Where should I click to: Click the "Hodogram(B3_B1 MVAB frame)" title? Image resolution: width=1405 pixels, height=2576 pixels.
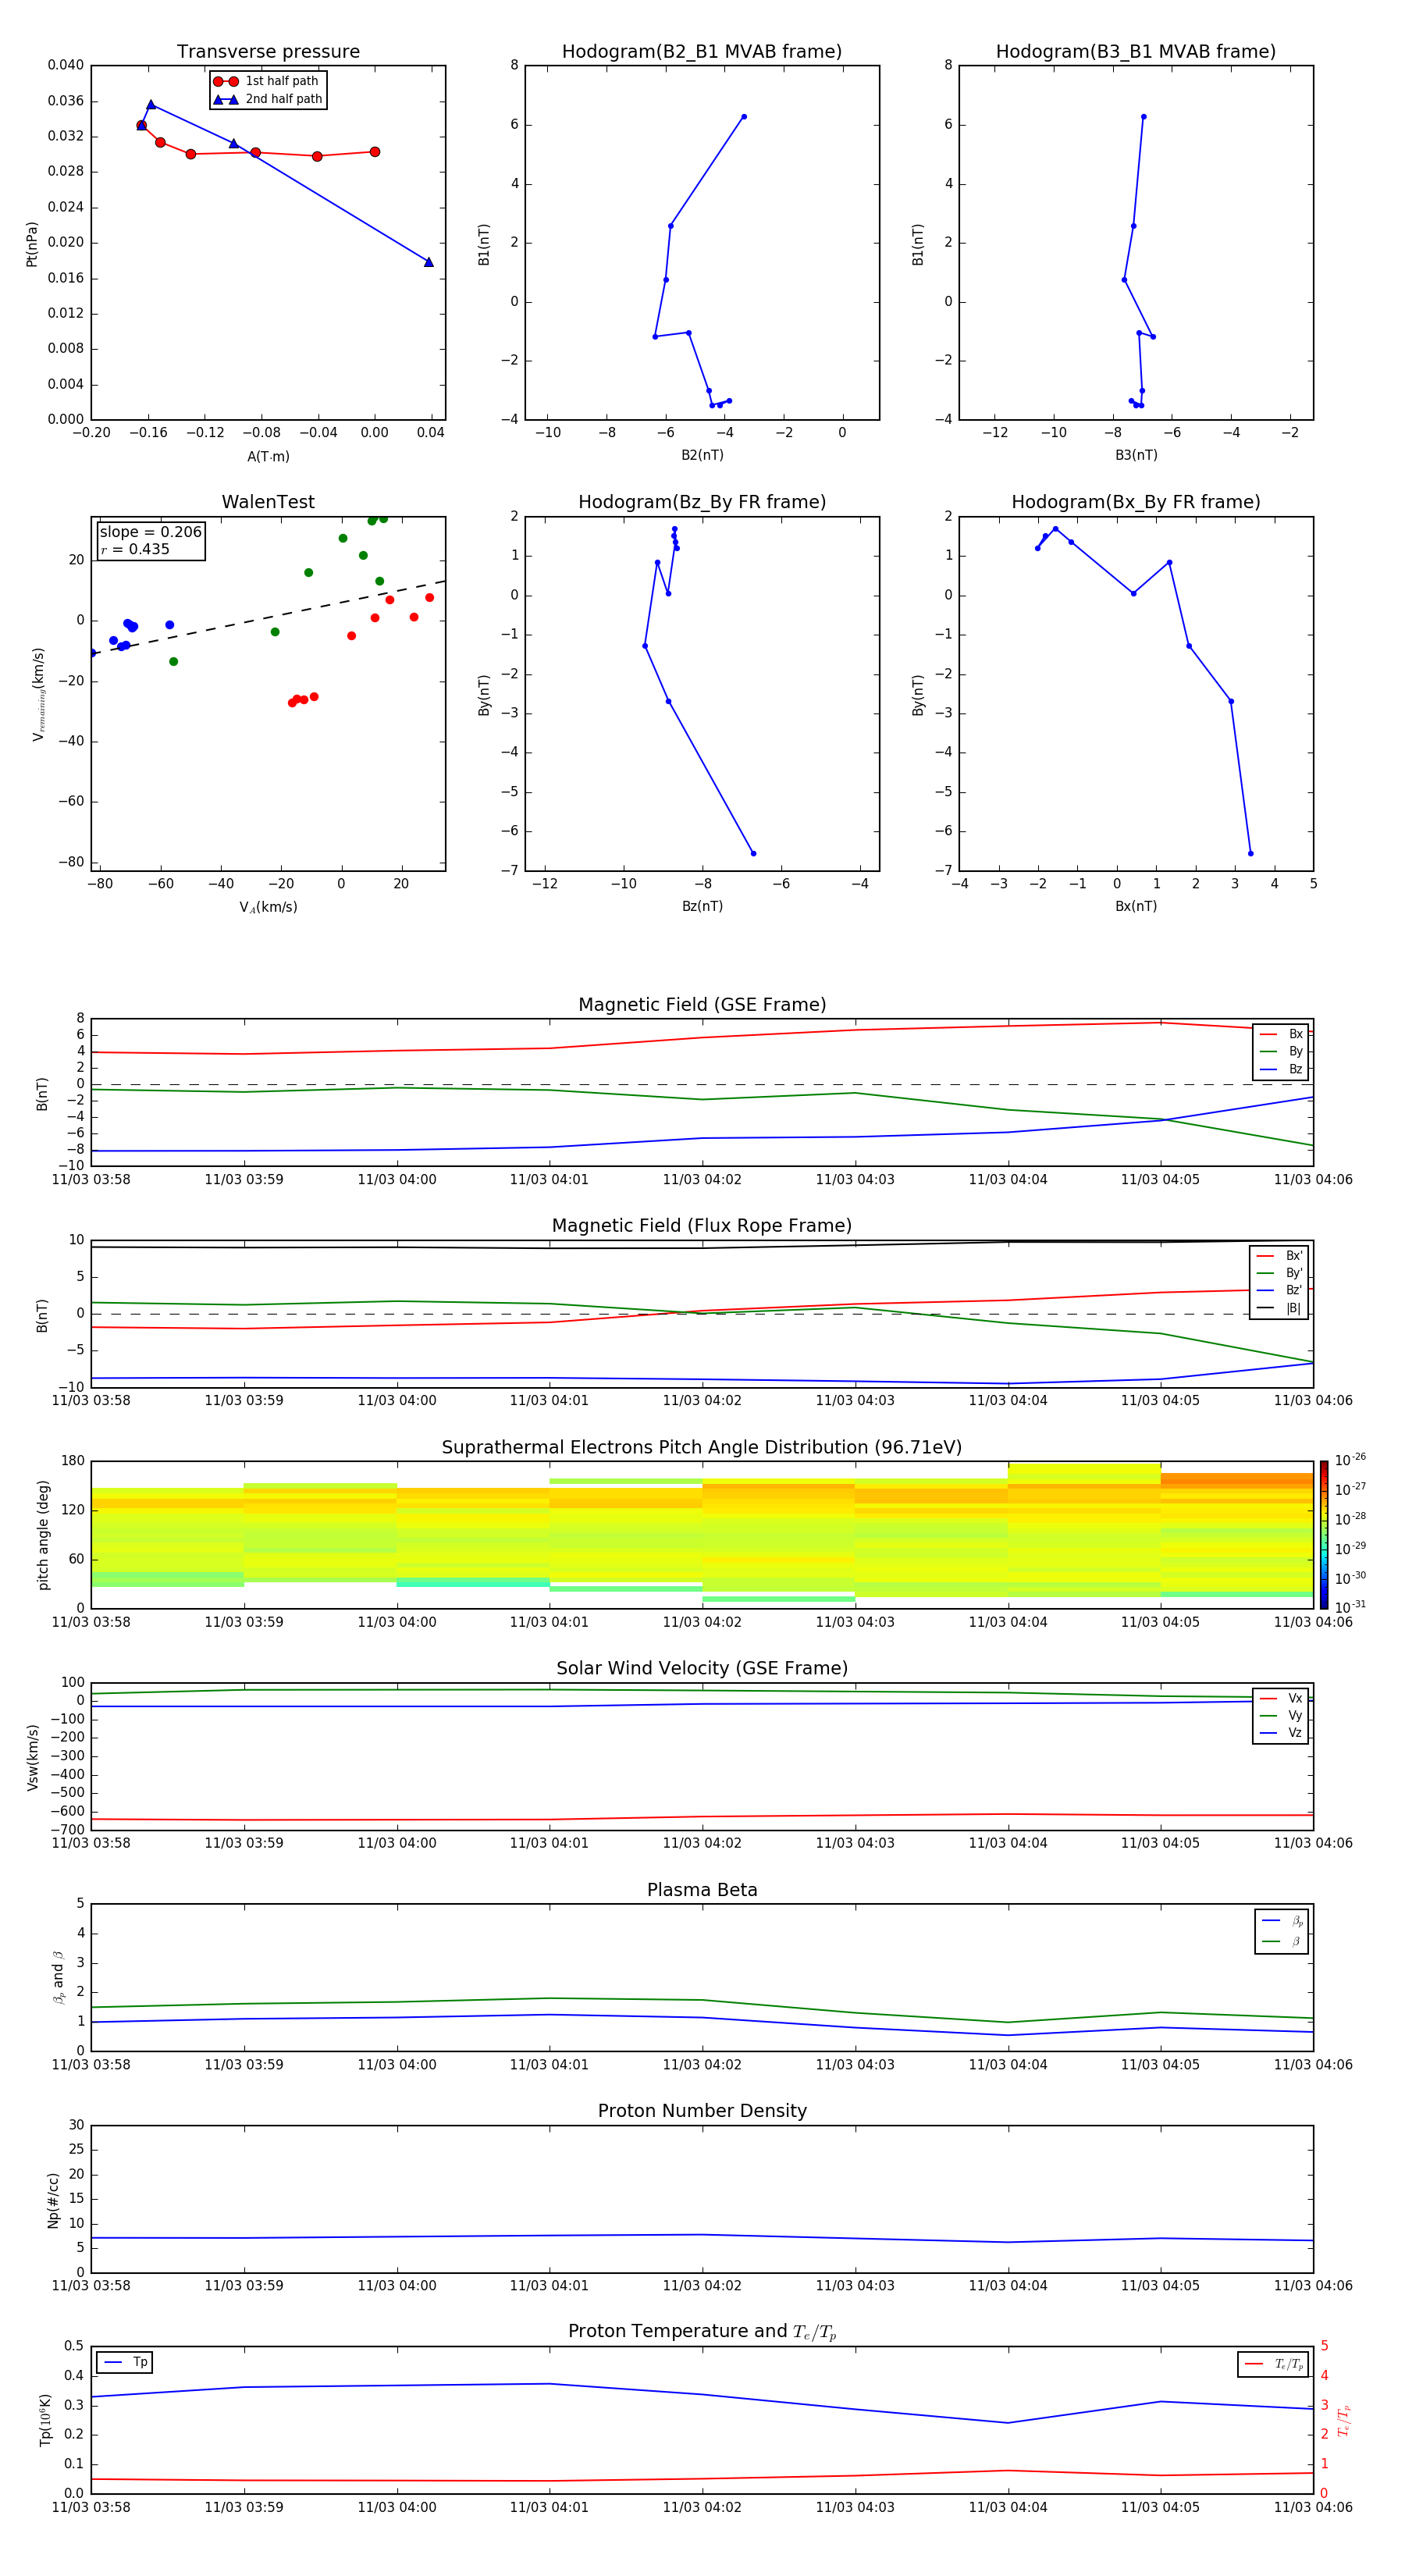[x=1136, y=51]
